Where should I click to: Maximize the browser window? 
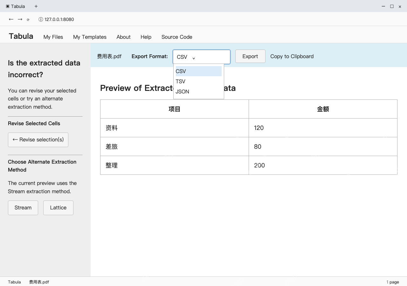(x=392, y=6)
